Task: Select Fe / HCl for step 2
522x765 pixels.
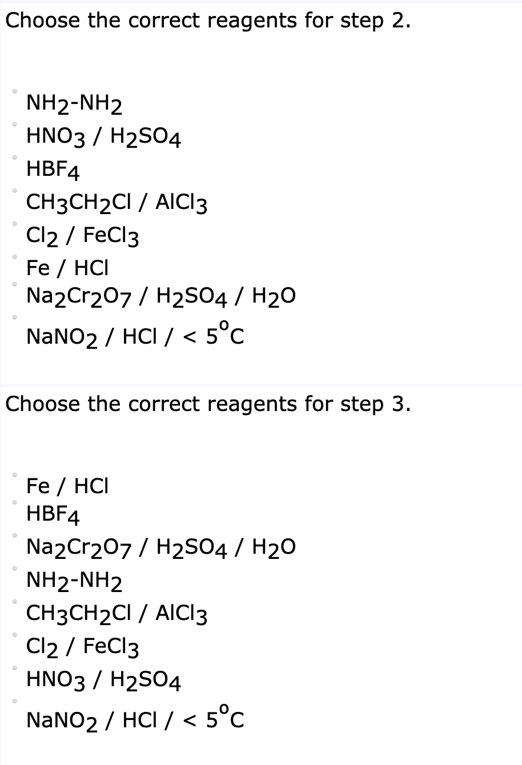Action: coord(14,257)
